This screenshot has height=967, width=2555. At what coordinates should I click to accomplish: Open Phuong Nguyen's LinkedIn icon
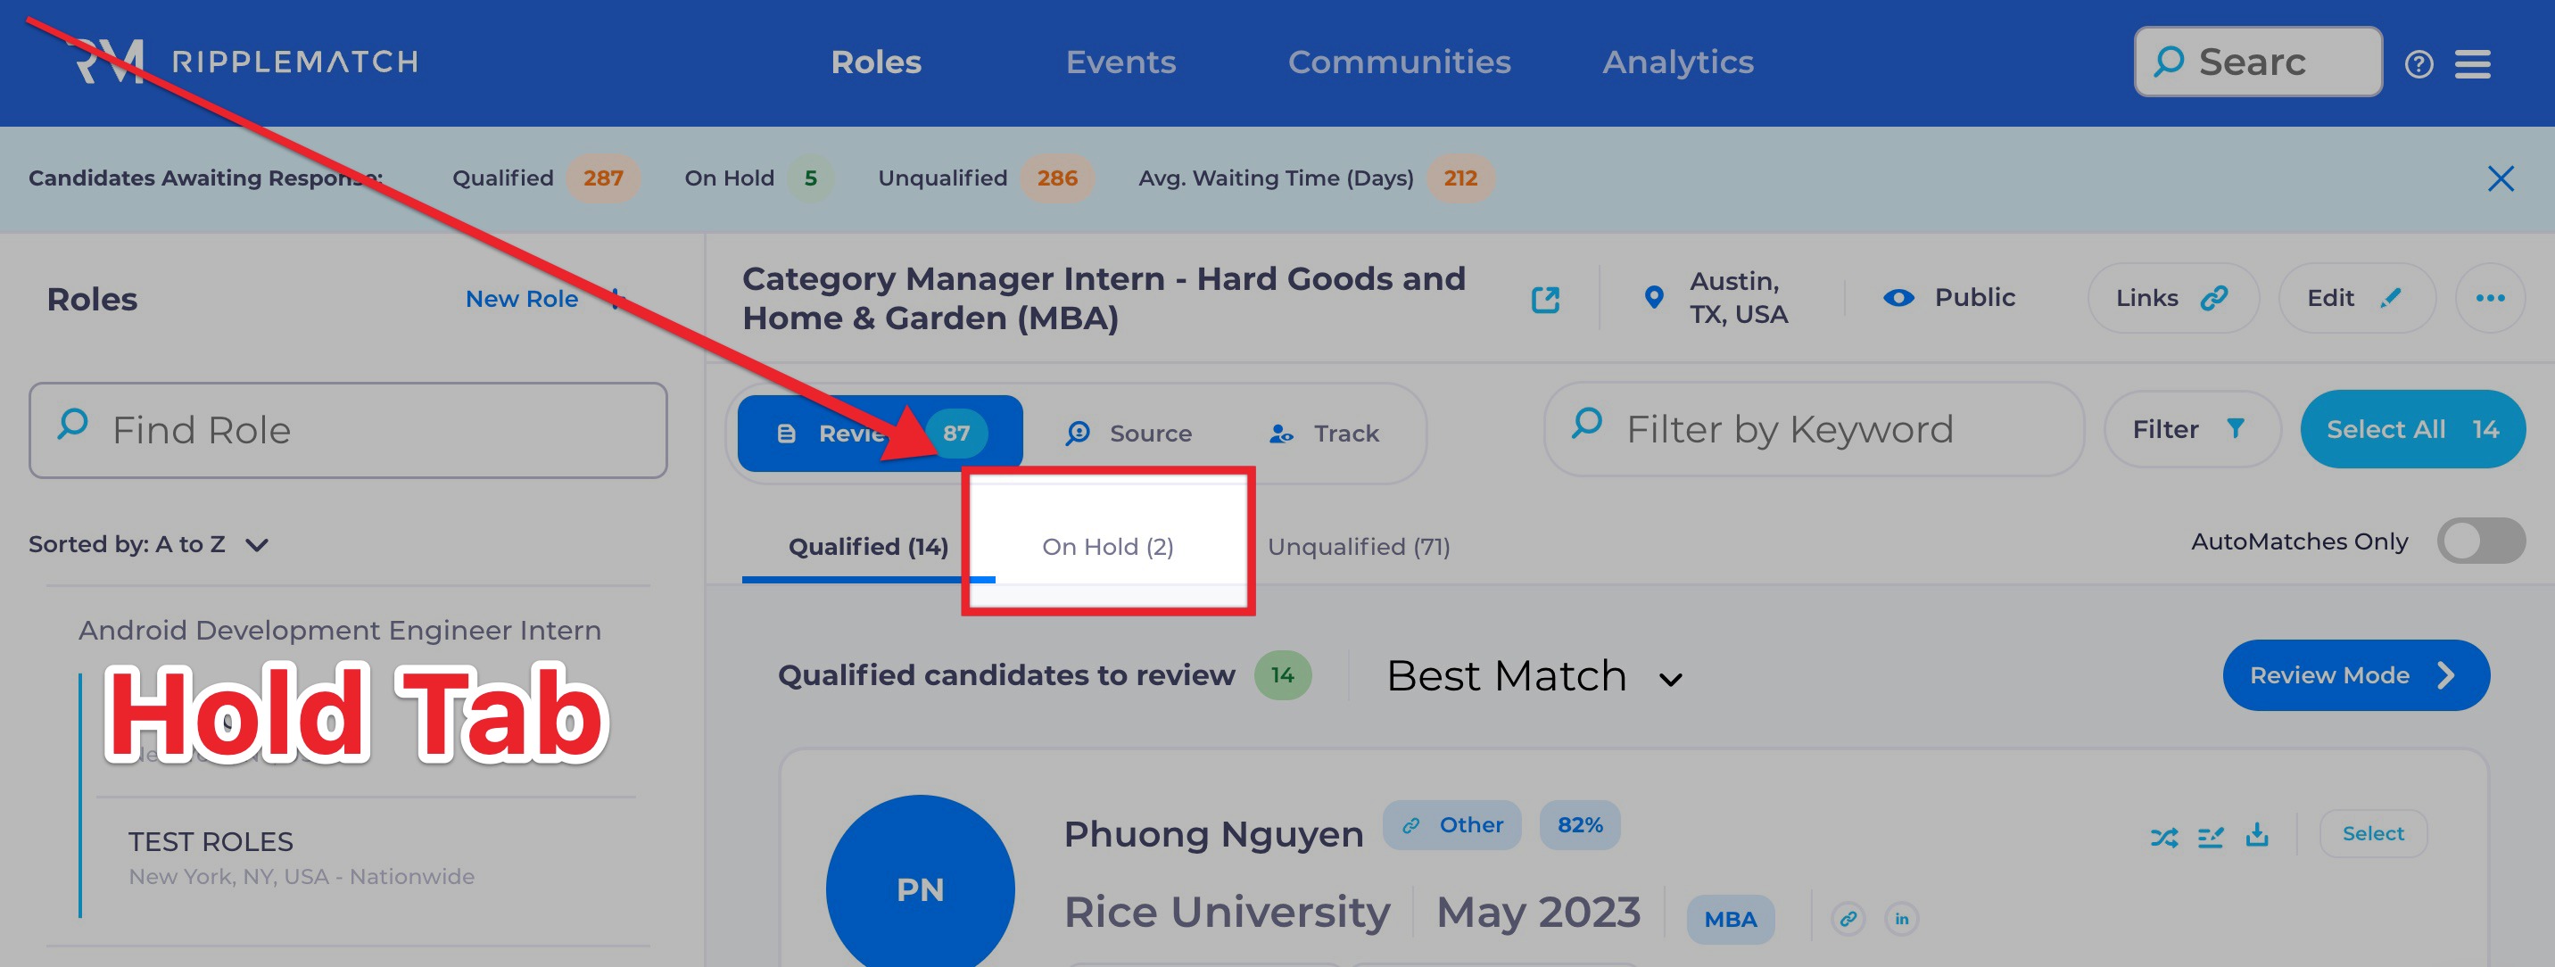[1901, 919]
